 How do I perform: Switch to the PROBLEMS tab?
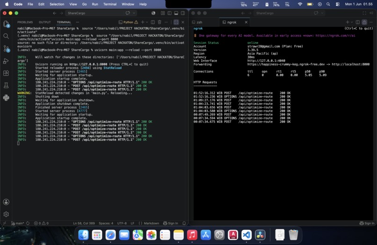25,22
